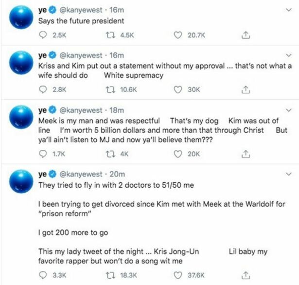
Task: Click the blue avatar on the 20m tweet
Action: [21, 181]
